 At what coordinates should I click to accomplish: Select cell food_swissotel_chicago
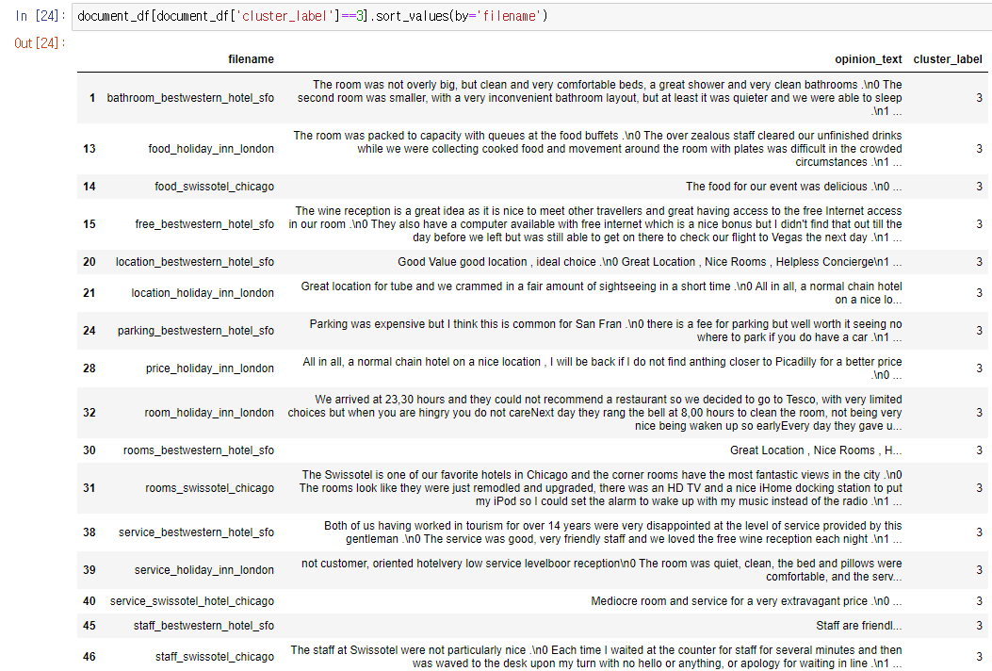click(215, 186)
